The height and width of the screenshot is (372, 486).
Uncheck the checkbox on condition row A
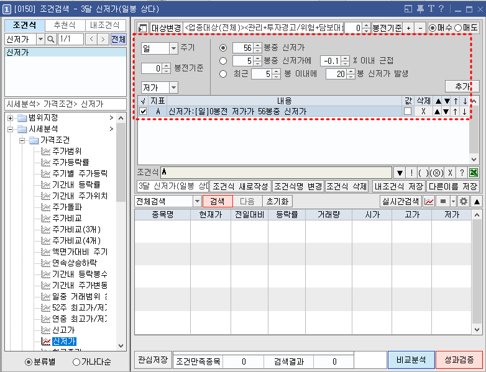click(143, 111)
